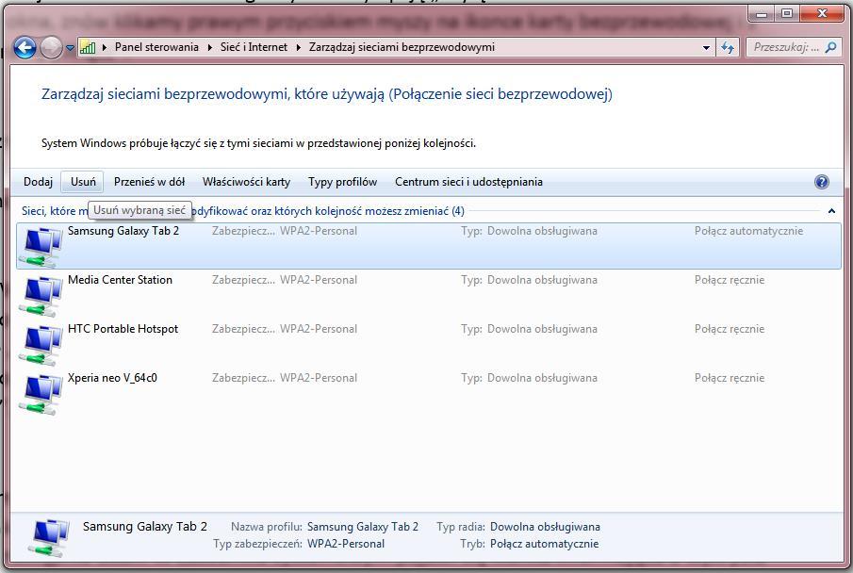Screen dimensions: 853x573
Task: Open the blue help question mark
Action: tap(822, 182)
